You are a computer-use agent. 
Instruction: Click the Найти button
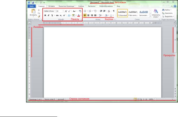coord(167,10)
